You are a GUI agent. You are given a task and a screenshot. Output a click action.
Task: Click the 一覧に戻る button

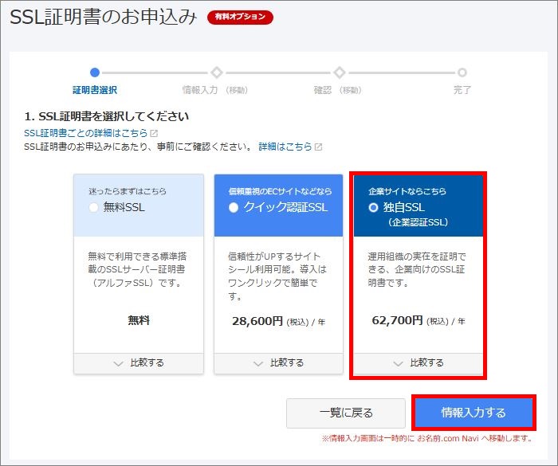pyautogui.click(x=346, y=413)
